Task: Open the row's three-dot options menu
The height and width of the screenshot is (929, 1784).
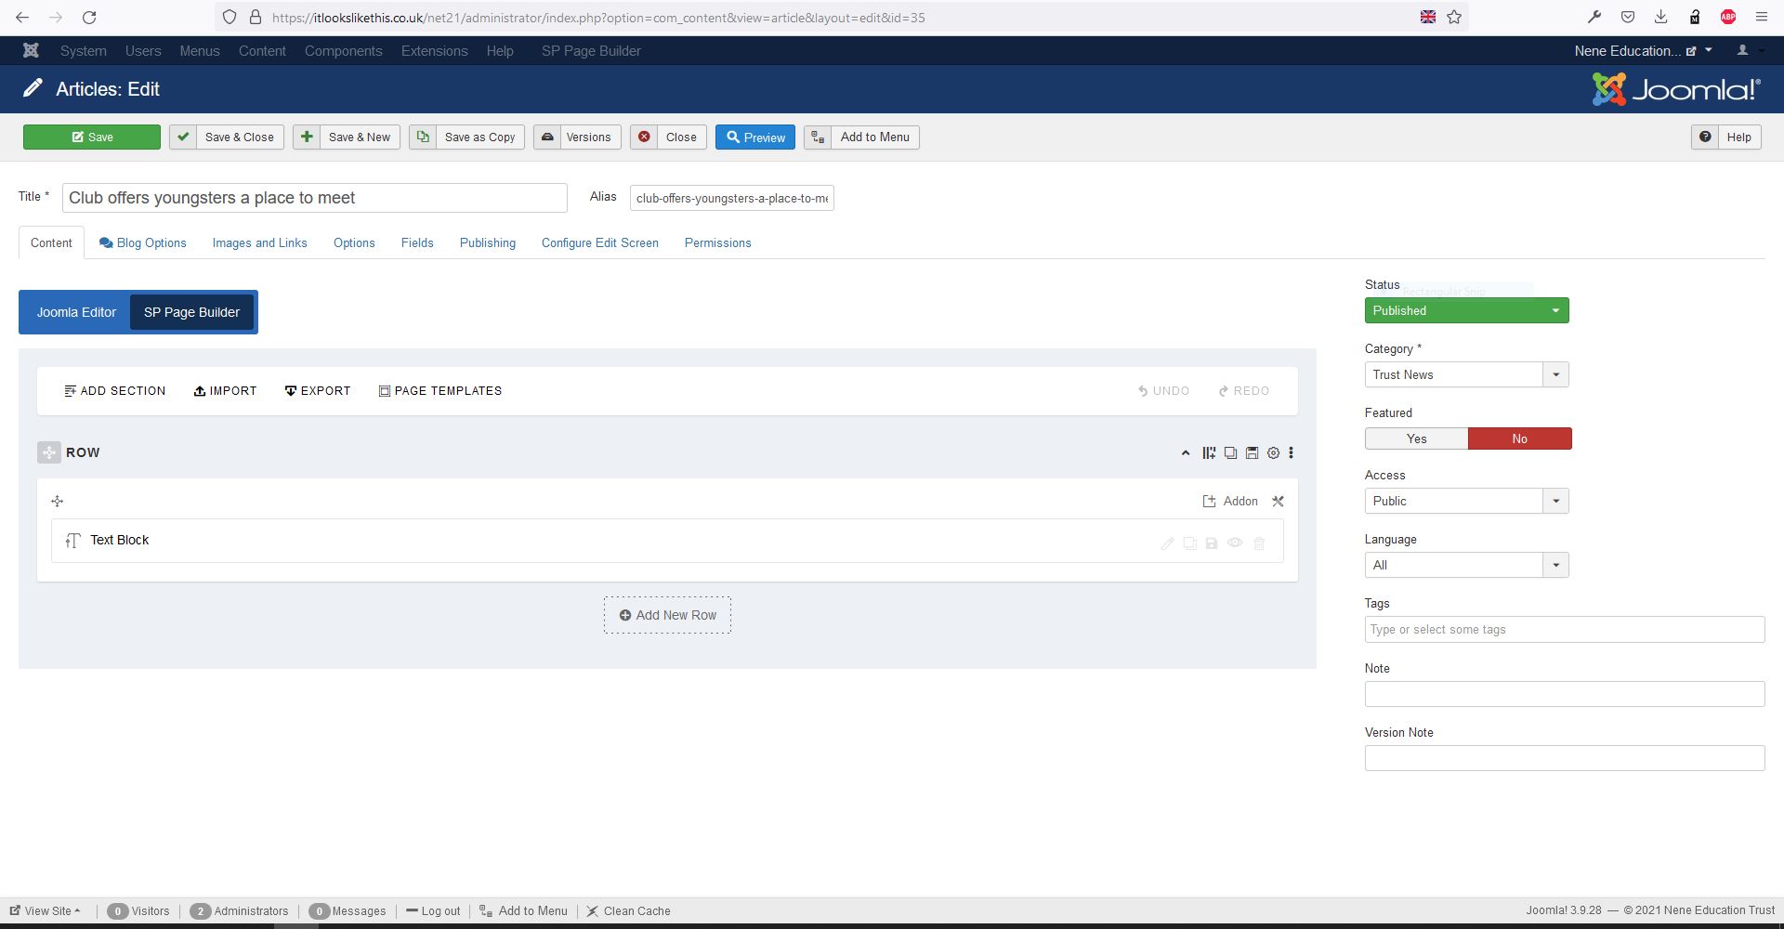Action: click(x=1291, y=452)
